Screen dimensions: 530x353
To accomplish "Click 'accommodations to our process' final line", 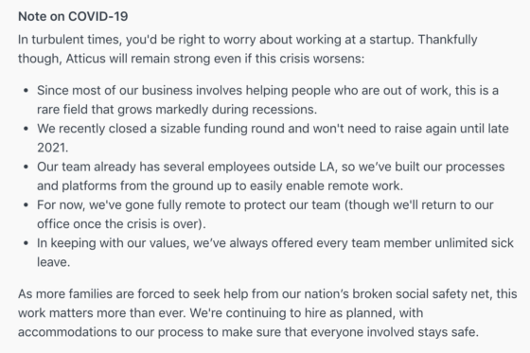I will 248,332.
